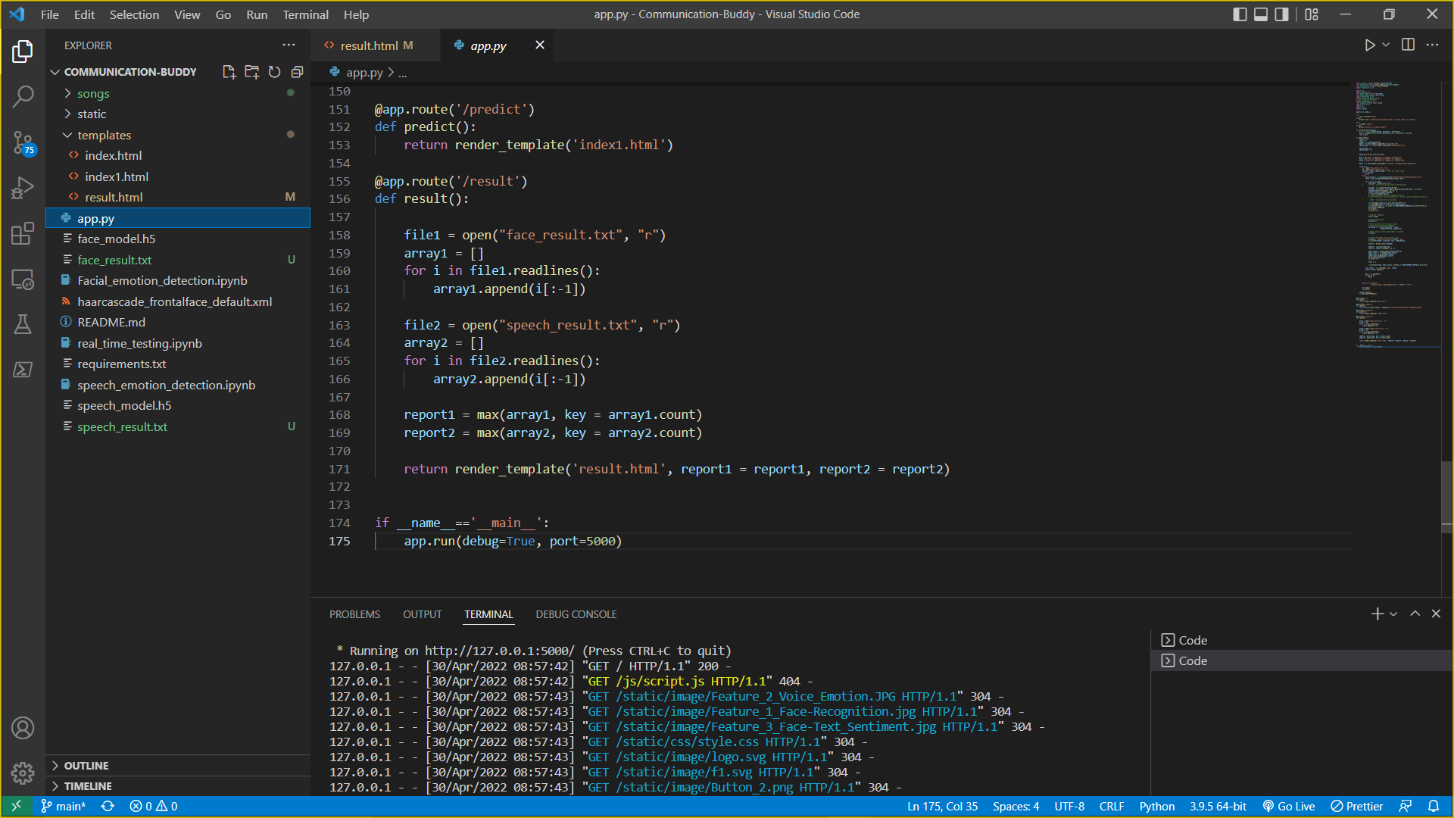1454x818 pixels.
Task: Open the Source Control view
Action: click(x=23, y=142)
